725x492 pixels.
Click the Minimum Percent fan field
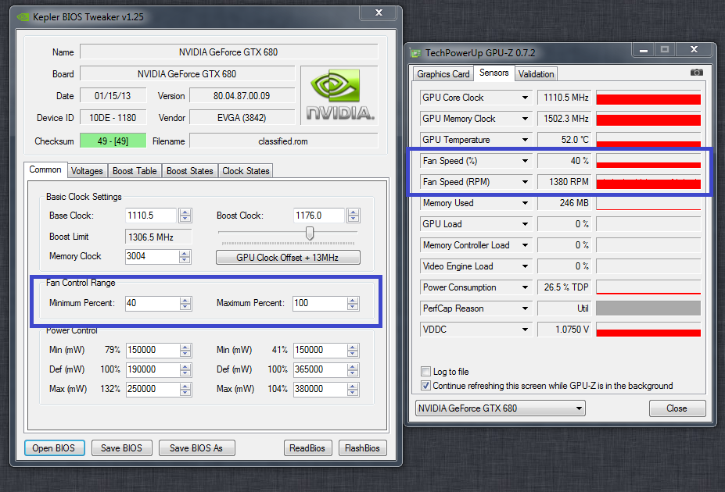pyautogui.click(x=152, y=303)
